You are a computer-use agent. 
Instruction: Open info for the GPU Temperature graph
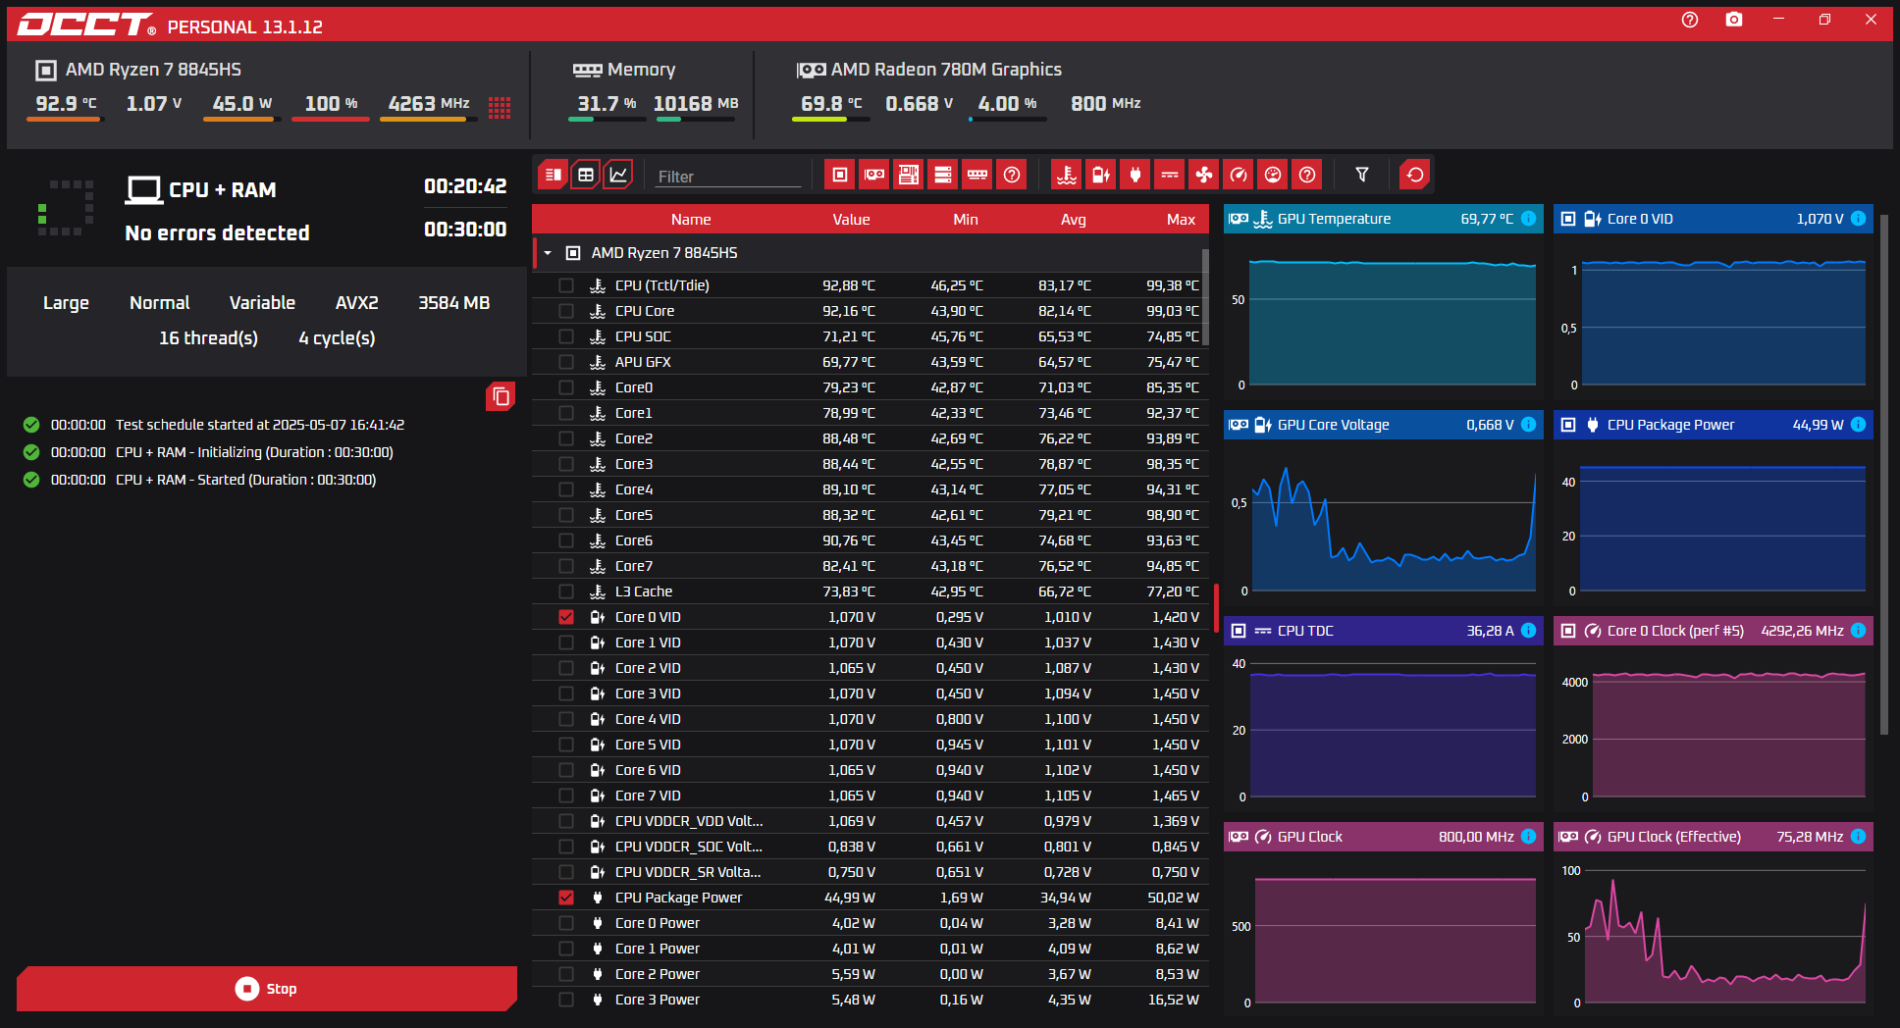1528,219
